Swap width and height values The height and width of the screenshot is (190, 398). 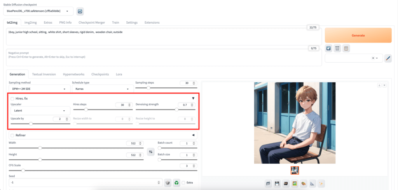151,152
